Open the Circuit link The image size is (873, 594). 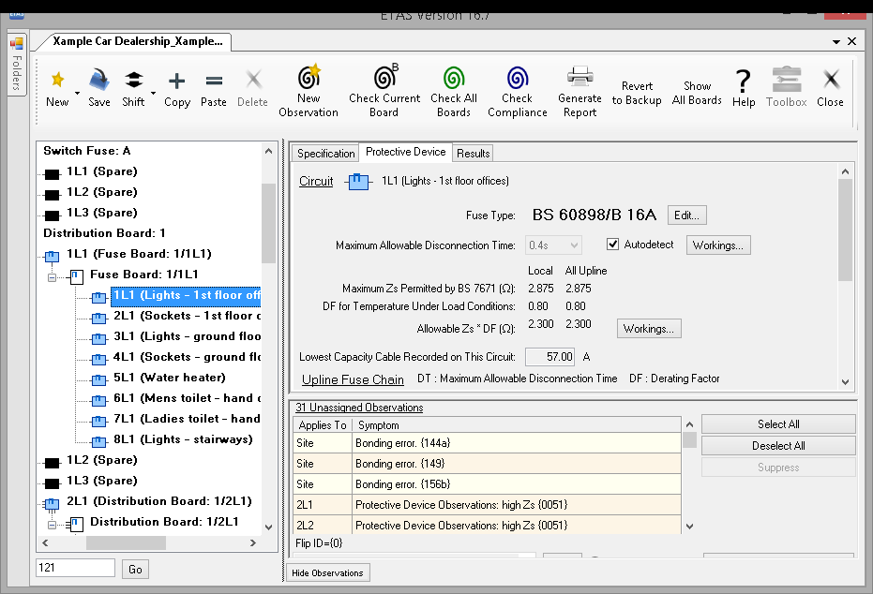pos(316,182)
